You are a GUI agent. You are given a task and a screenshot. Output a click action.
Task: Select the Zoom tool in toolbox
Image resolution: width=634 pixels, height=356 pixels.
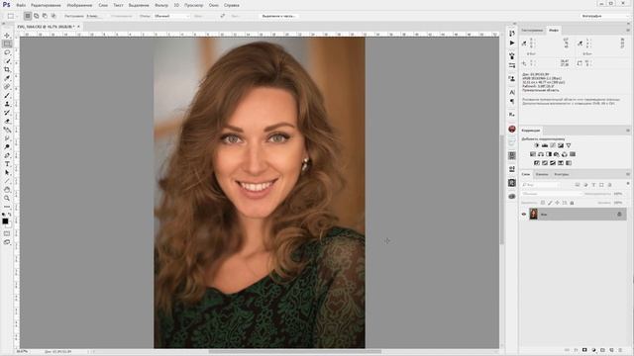tap(7, 198)
